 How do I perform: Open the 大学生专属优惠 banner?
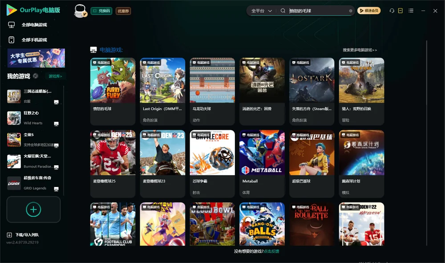[36, 58]
